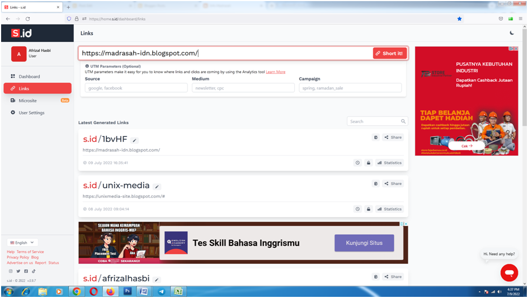Select Links in the sidebar
Viewport: 528px width, 298px height.
(x=37, y=88)
